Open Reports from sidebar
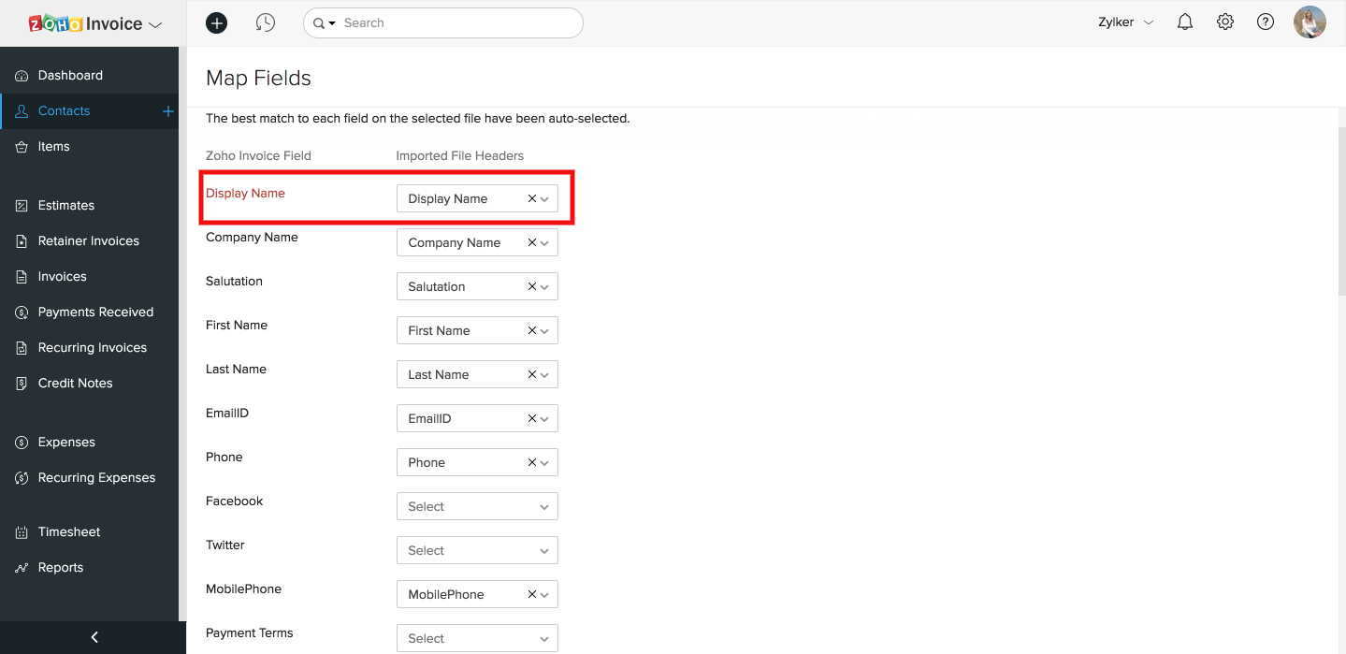Screen dimensions: 1346x654 (61, 567)
